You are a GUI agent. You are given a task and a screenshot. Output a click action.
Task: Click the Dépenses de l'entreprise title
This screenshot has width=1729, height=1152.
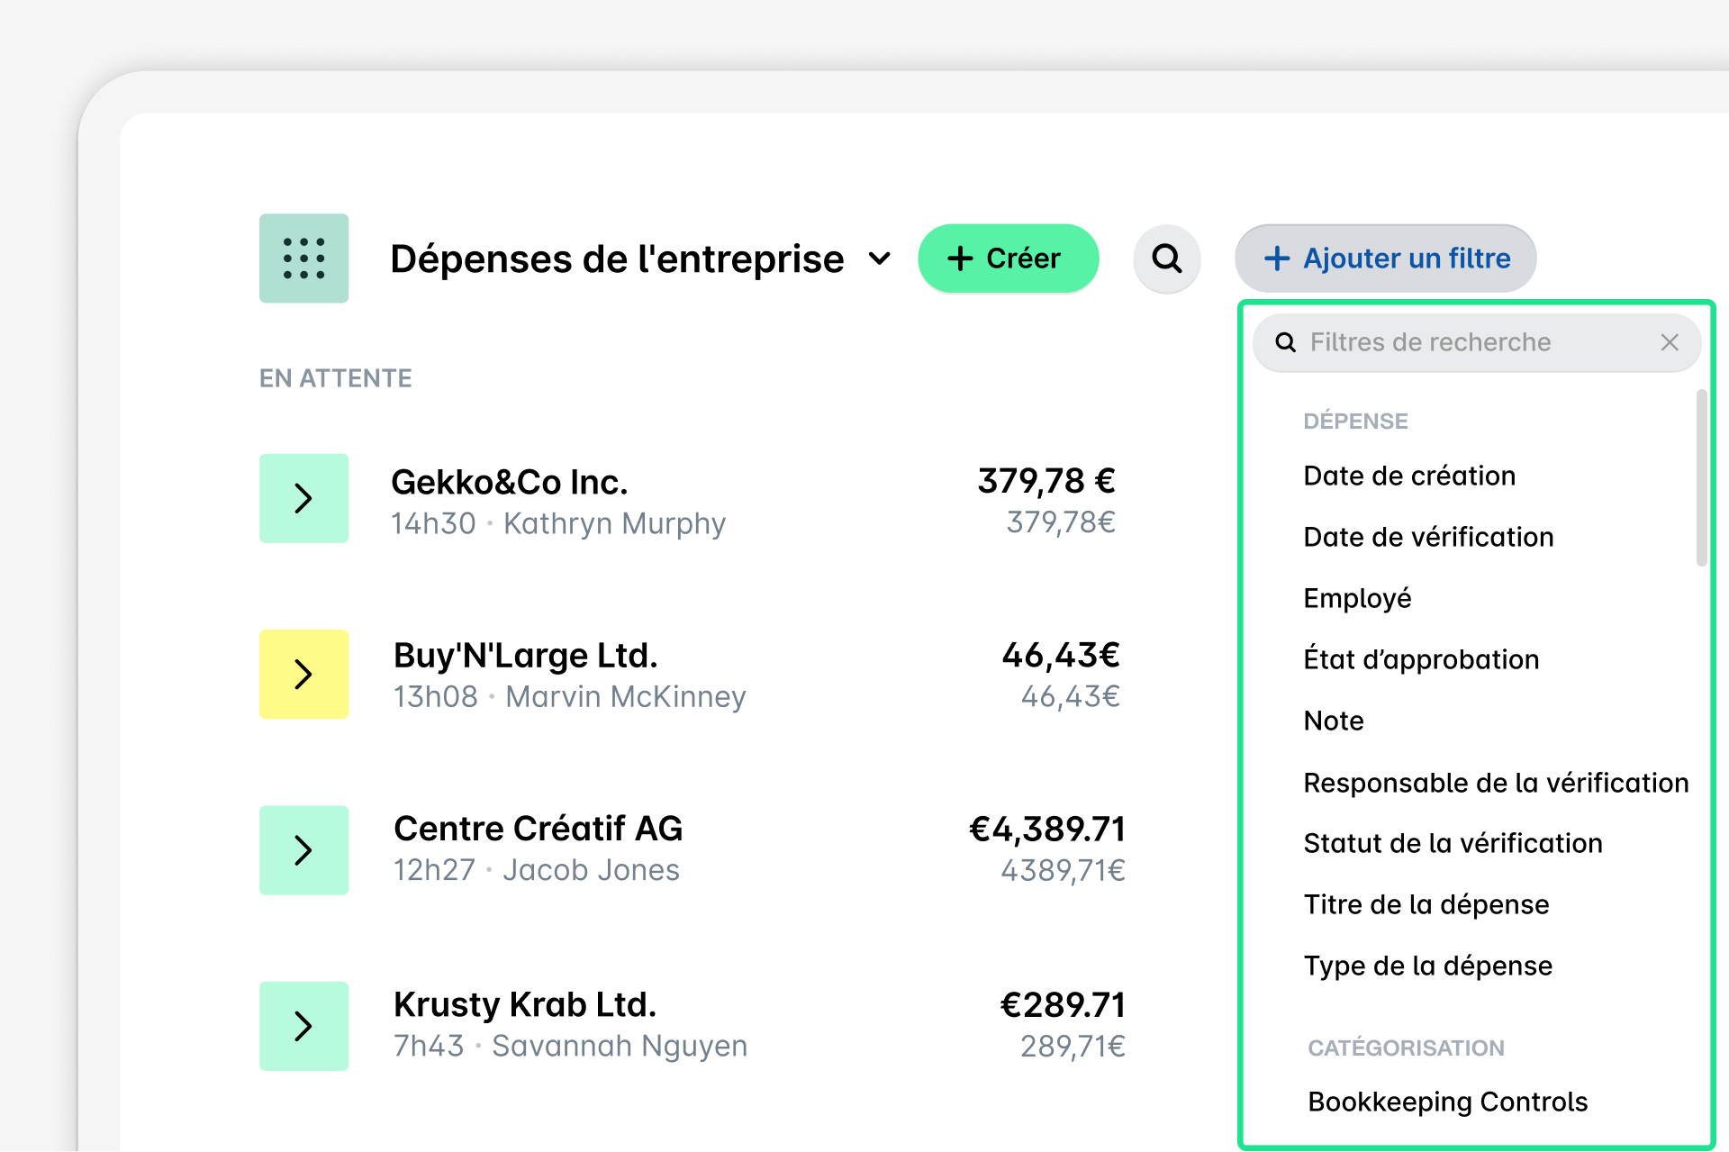(617, 259)
